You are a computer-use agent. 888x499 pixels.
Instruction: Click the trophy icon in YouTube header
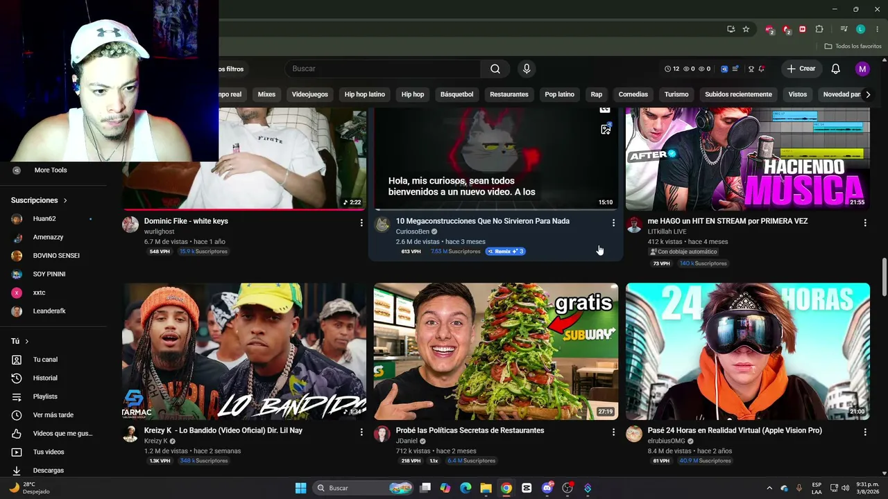[751, 69]
